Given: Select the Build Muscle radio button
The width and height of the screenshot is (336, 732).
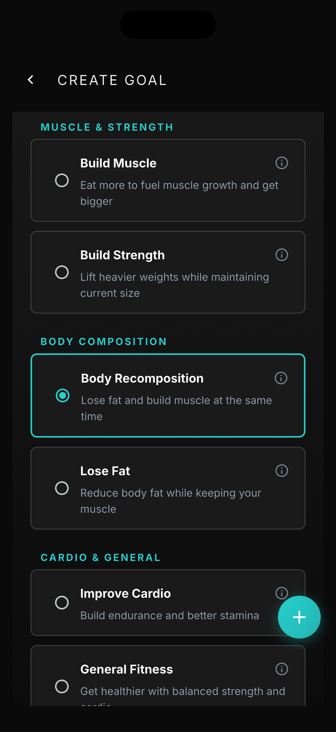Looking at the screenshot, I should click(x=62, y=180).
